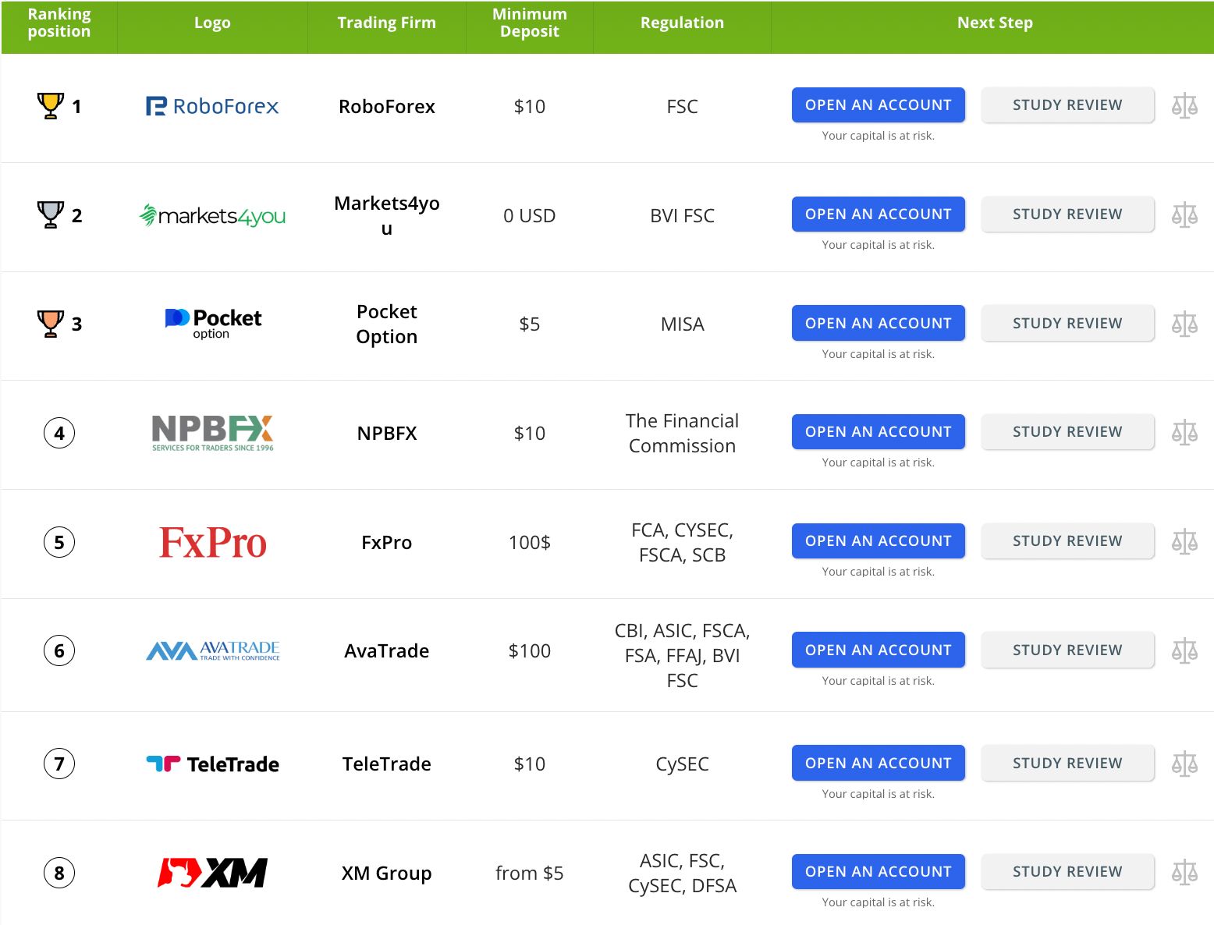The height and width of the screenshot is (925, 1214).
Task: Click the NPBFX logo
Action: click(x=212, y=433)
